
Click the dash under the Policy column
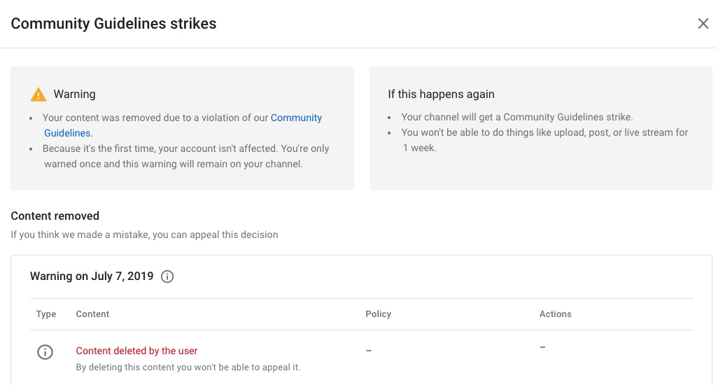point(369,351)
